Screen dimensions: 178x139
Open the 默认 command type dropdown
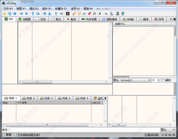pyautogui.click(x=168, y=130)
